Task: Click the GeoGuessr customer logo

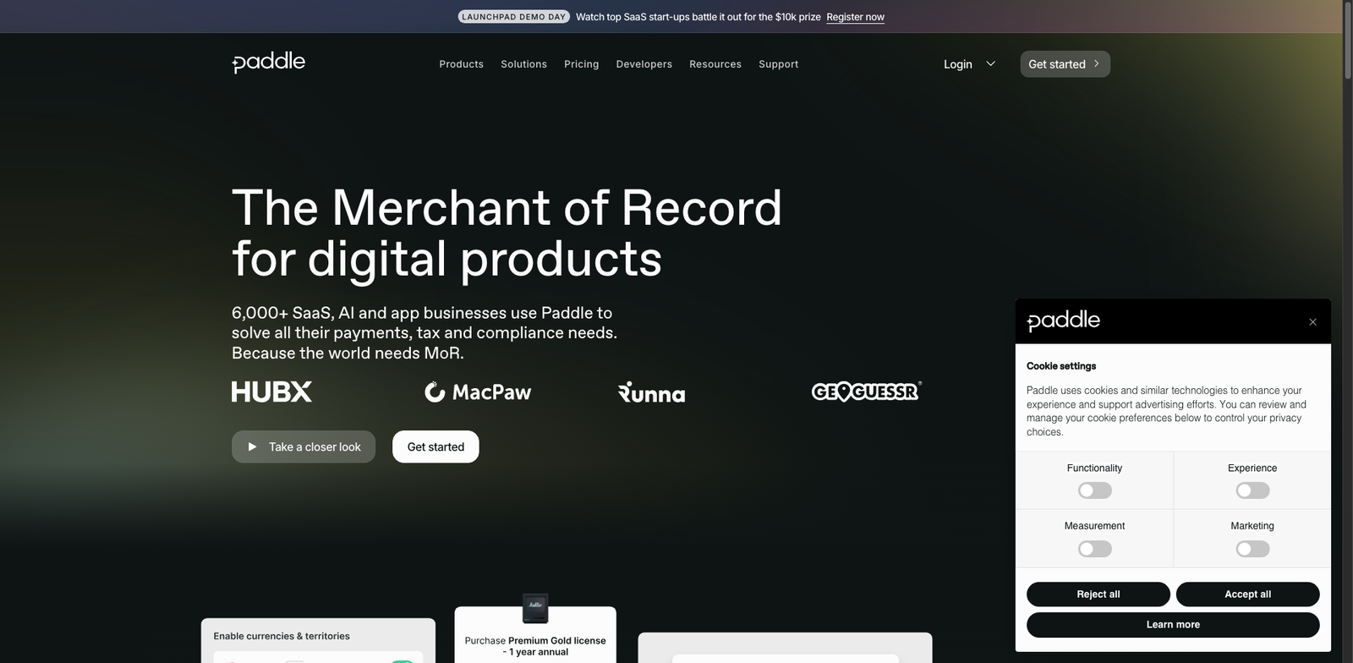Action: pyautogui.click(x=866, y=392)
